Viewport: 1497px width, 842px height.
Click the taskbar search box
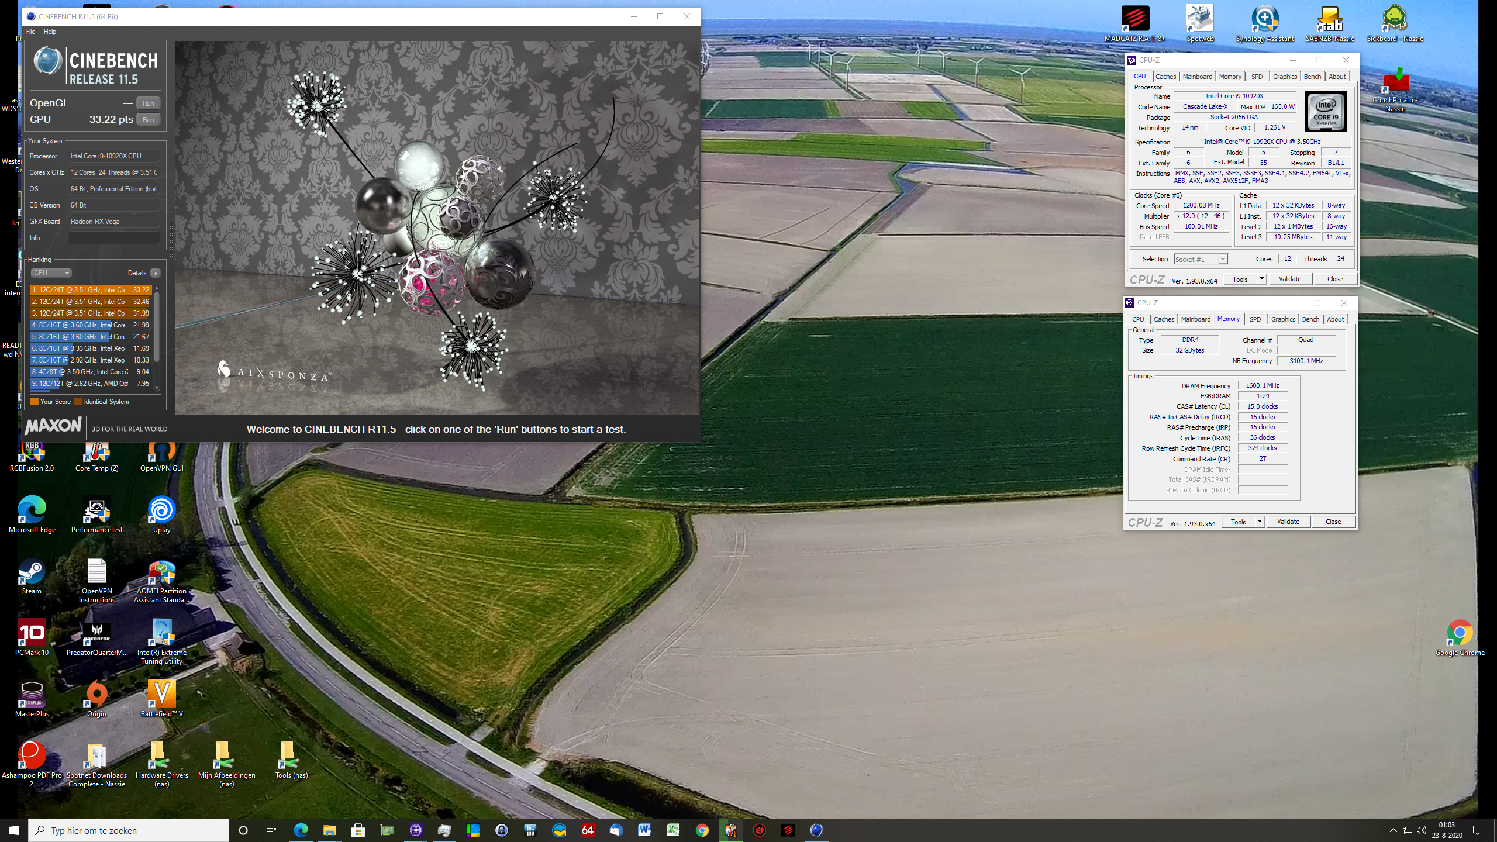[129, 830]
